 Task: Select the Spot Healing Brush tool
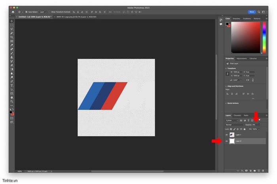pos(11,49)
